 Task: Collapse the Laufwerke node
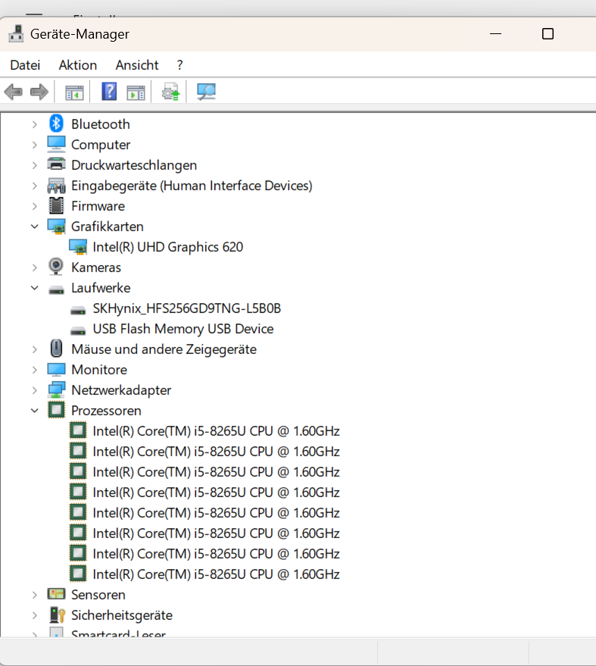click(34, 288)
